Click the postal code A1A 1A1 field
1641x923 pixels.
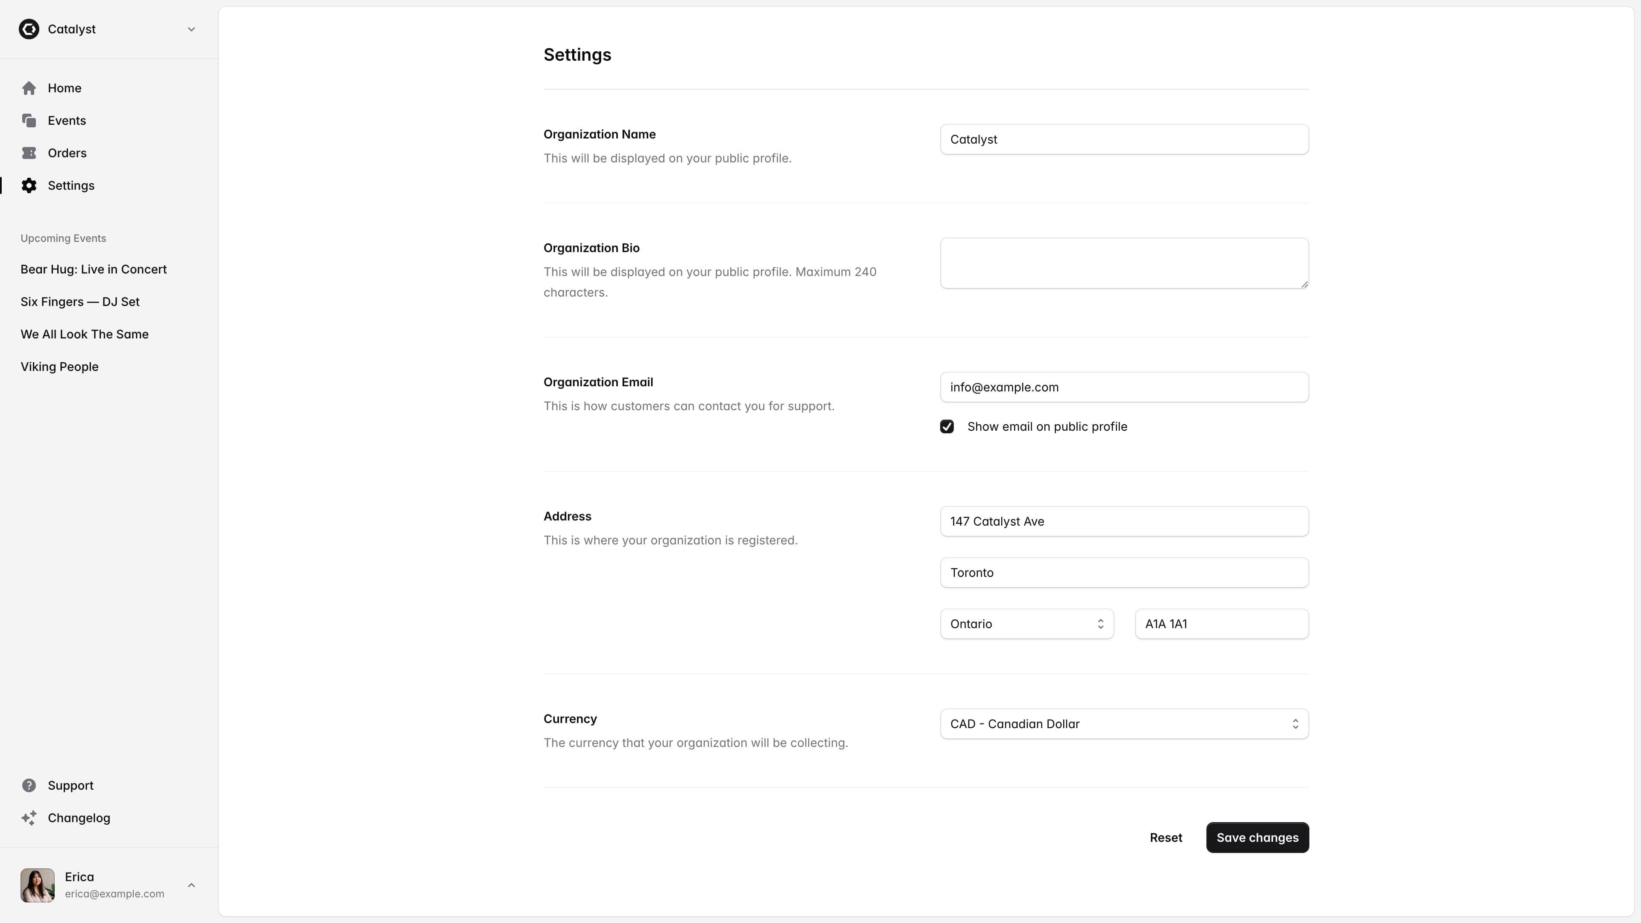click(1221, 623)
